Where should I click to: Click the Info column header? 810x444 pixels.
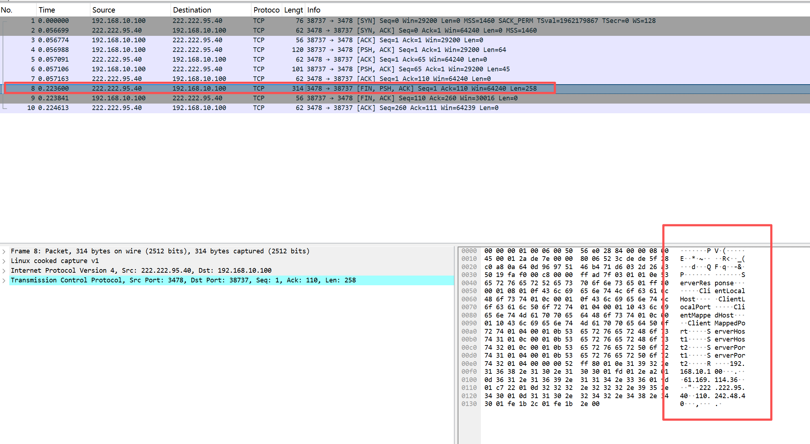314,10
